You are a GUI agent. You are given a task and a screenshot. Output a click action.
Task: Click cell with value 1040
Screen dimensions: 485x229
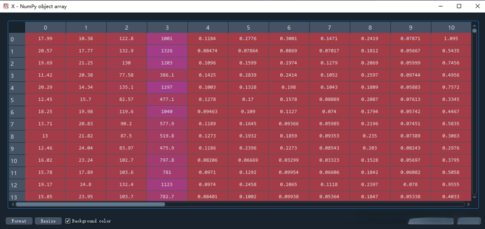pyautogui.click(x=167, y=111)
